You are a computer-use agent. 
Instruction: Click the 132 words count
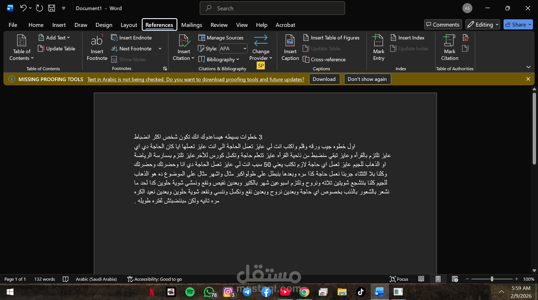pos(45,279)
